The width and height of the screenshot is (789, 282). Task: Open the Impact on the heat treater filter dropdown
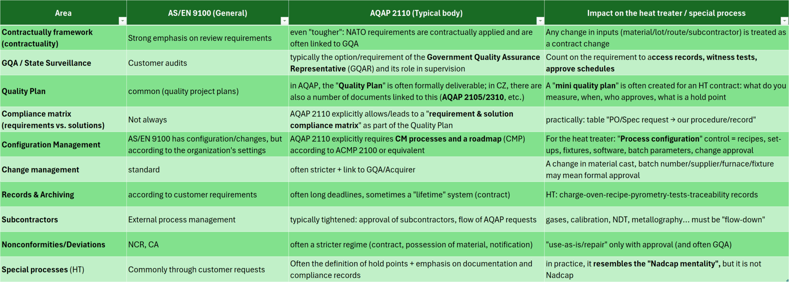[x=784, y=21]
